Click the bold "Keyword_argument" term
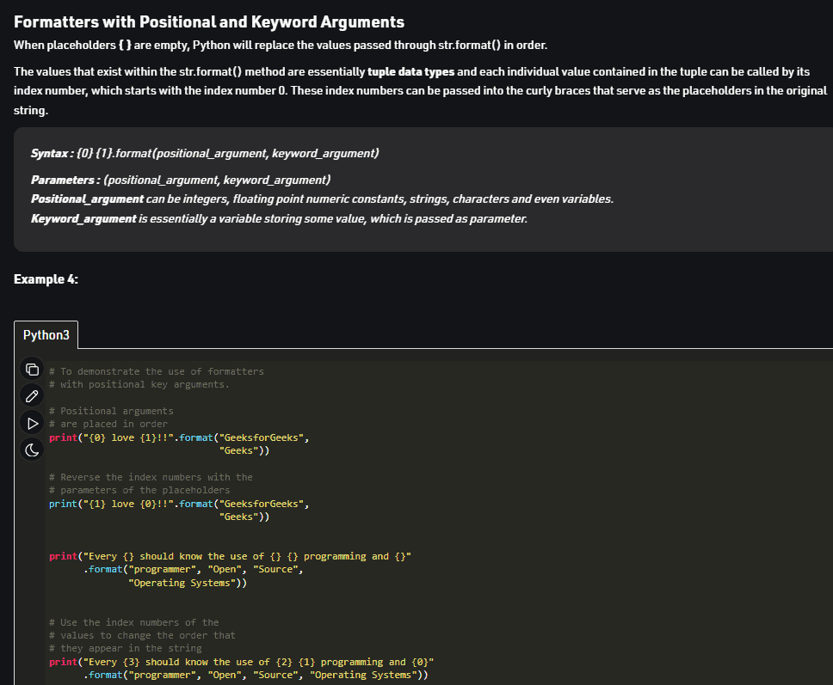The width and height of the screenshot is (833, 685). coord(83,218)
